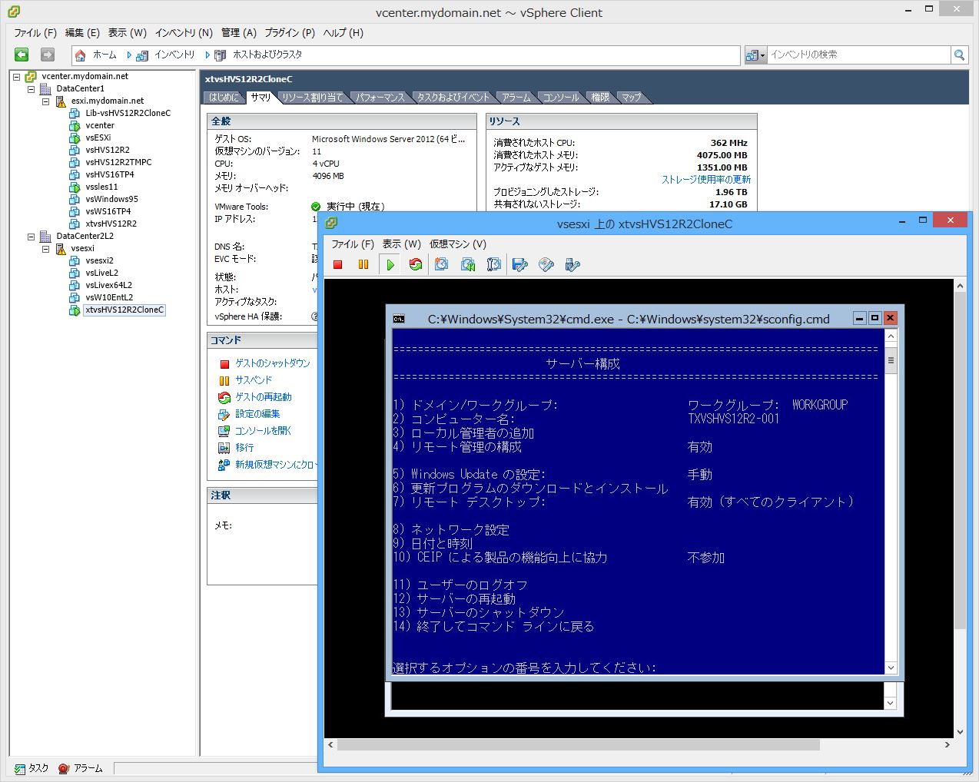Open the Edit (E) menu

pos(82,33)
